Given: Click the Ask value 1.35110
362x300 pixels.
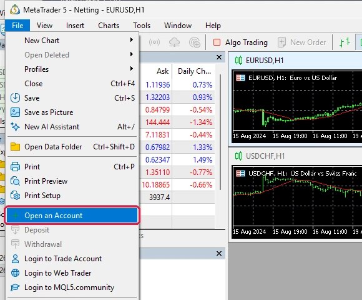Looking at the screenshot, I should point(158,172).
